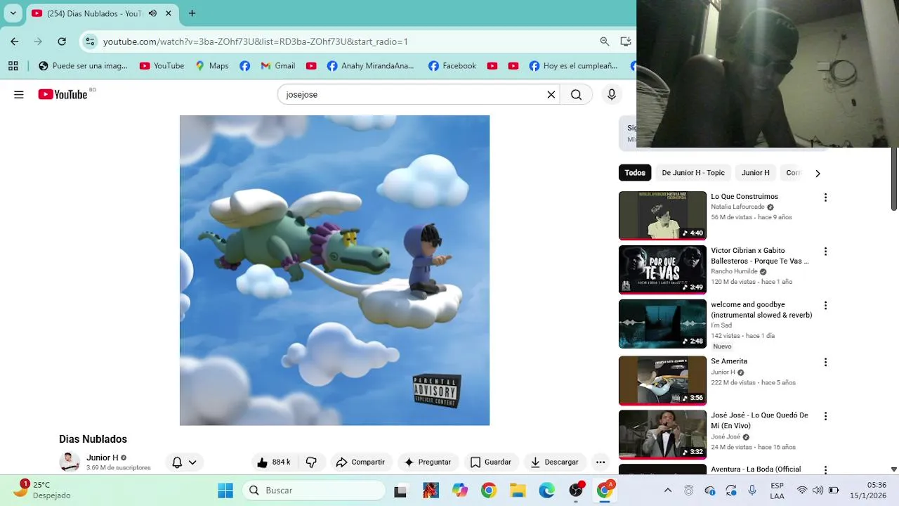Screen dimensions: 899x506
Task: Run search with magnifier button
Action: click(576, 95)
